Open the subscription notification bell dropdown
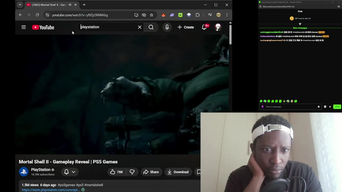This screenshot has height=192, width=342. coord(70,172)
